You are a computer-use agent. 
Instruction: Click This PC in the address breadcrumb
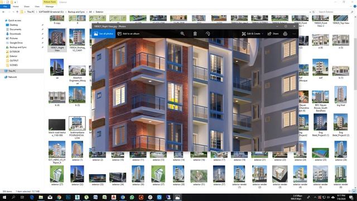31,12
